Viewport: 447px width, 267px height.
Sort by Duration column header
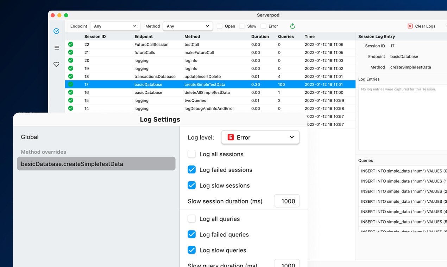click(260, 37)
